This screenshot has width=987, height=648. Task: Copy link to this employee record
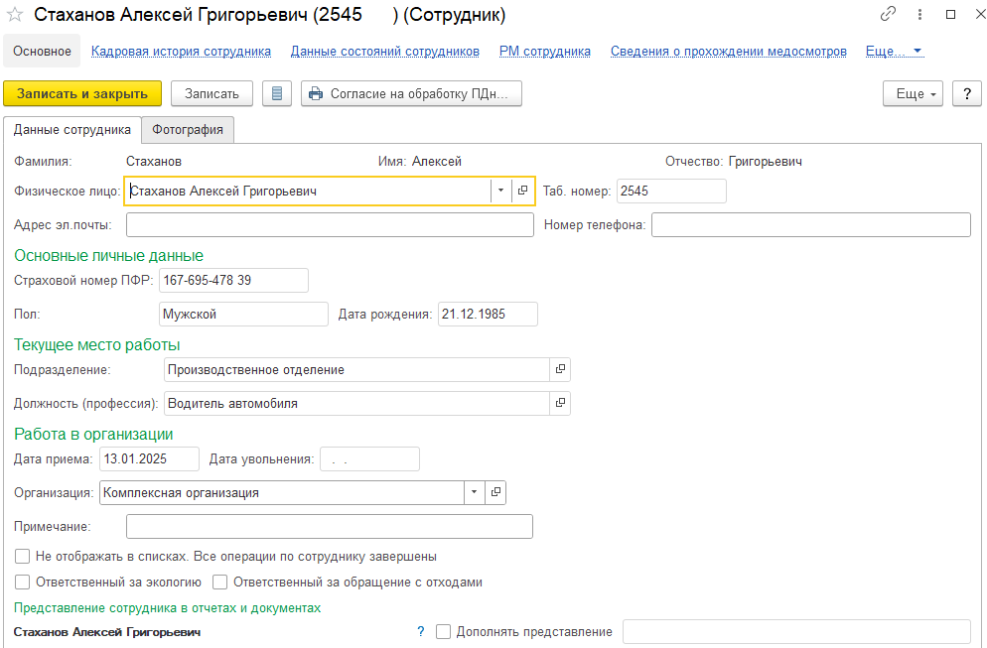pyautogui.click(x=888, y=15)
